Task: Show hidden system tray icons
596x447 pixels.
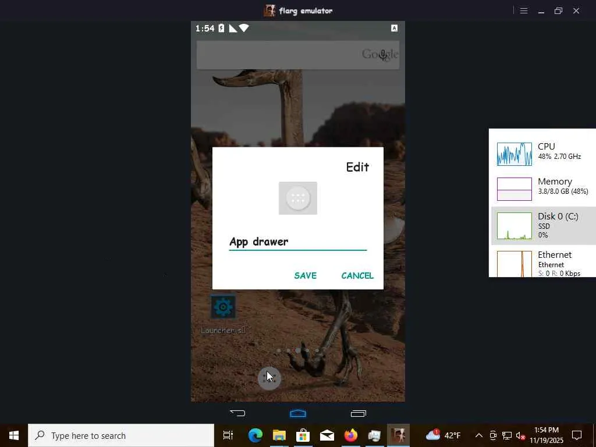Action: pyautogui.click(x=479, y=435)
